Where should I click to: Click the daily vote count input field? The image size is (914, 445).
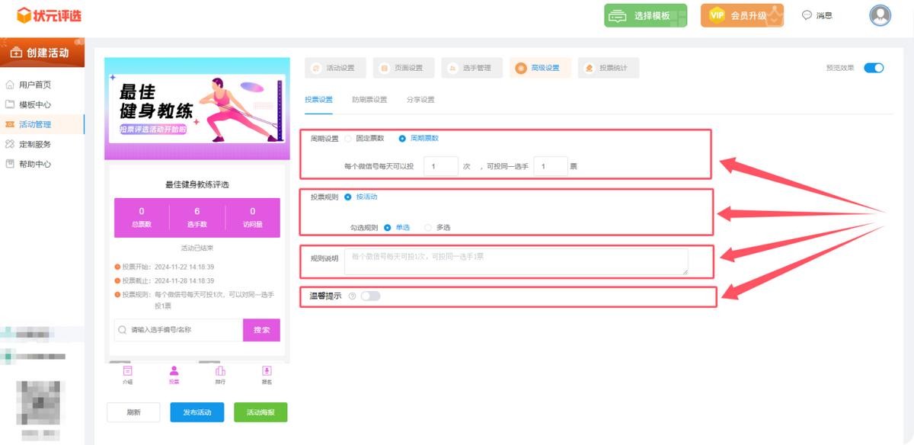(x=440, y=166)
